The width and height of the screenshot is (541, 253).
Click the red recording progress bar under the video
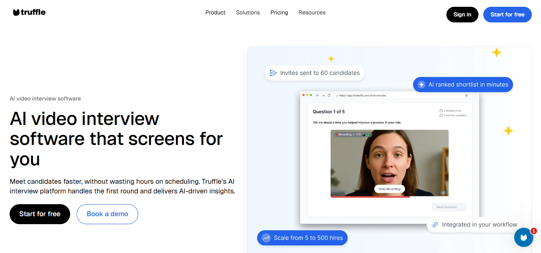[x=370, y=197]
